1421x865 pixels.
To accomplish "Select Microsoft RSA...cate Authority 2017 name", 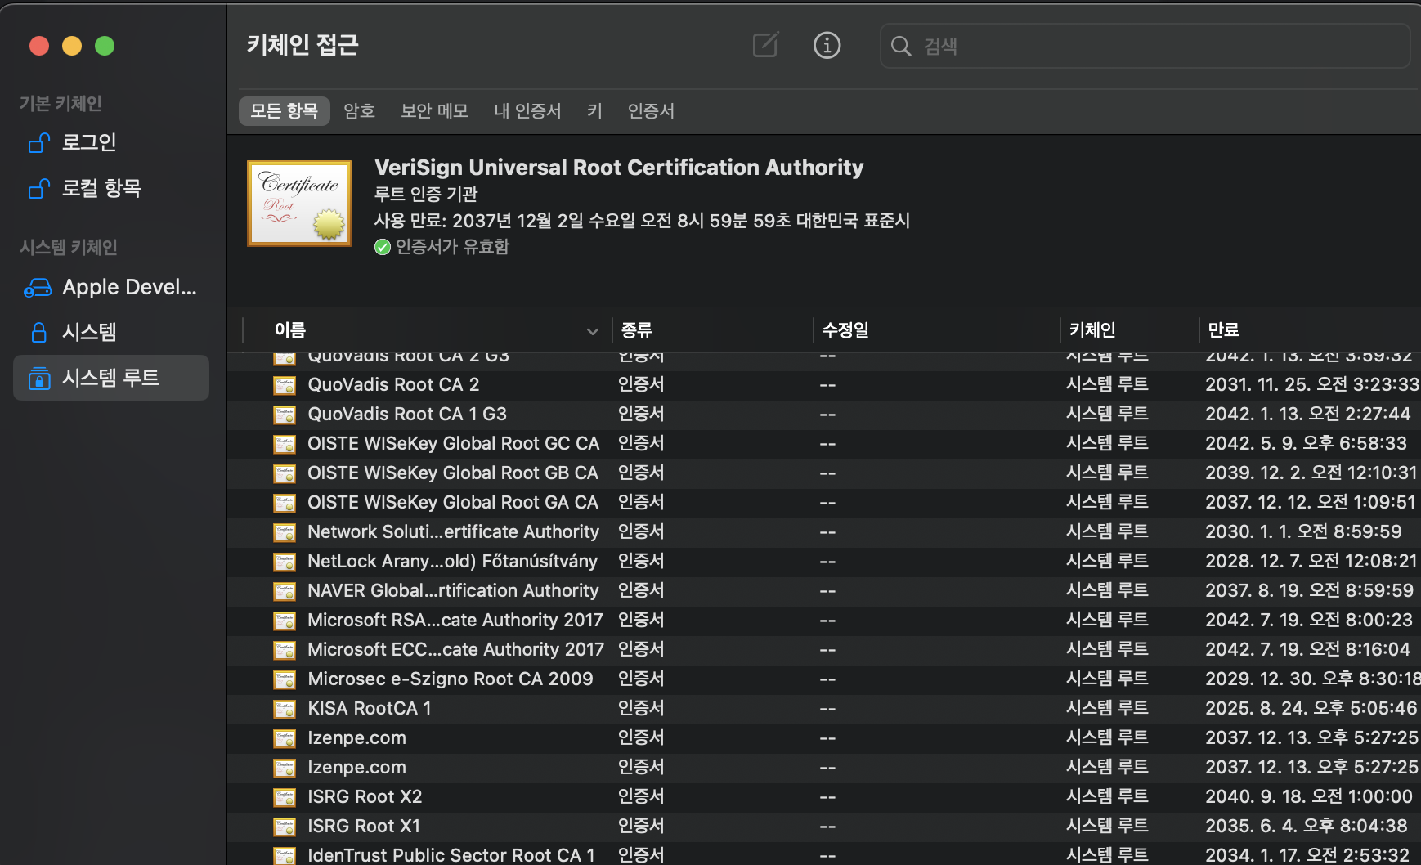I will 455,620.
